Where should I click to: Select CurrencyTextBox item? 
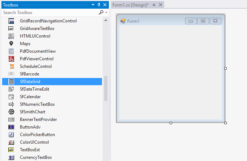pyautogui.click(x=52, y=157)
